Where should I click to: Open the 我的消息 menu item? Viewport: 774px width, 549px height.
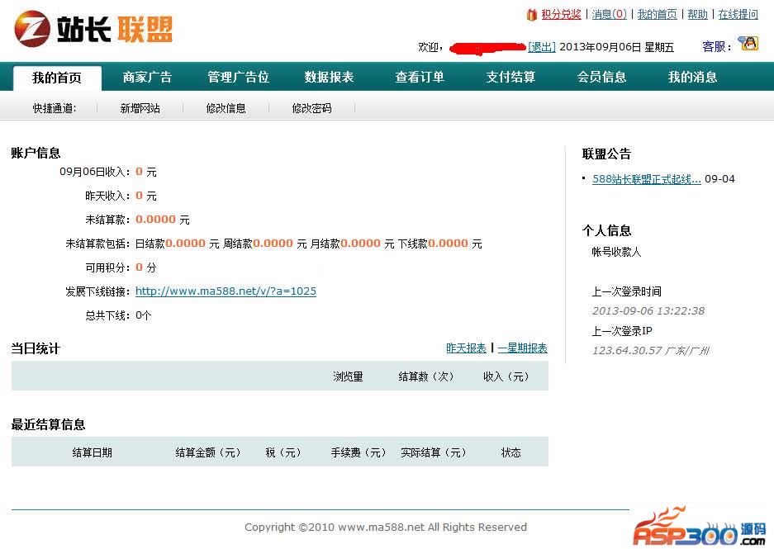click(x=692, y=77)
